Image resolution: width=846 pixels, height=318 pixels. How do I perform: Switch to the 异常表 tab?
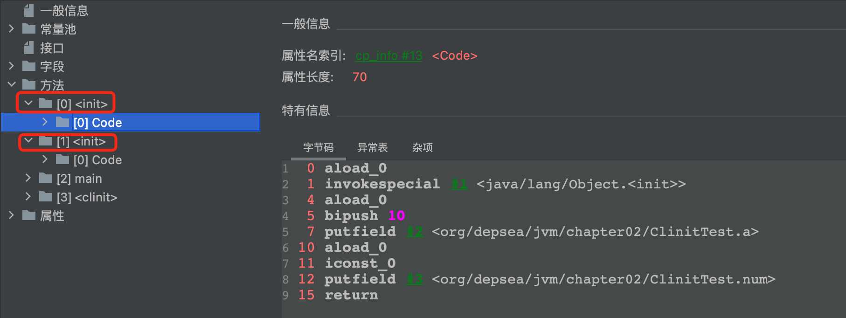coord(372,148)
